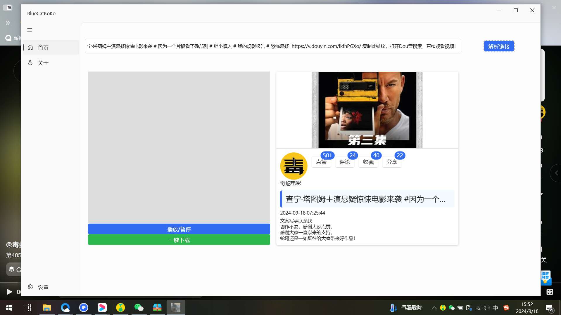Image resolution: width=561 pixels, height=315 pixels.
Task: Click the battery icon in system tray
Action: pos(460,308)
